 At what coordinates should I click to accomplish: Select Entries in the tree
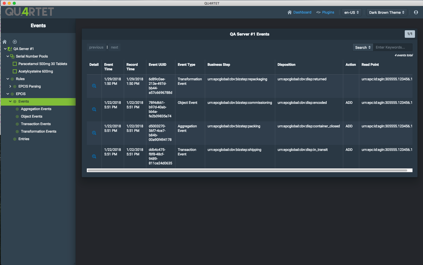[x=24, y=139]
